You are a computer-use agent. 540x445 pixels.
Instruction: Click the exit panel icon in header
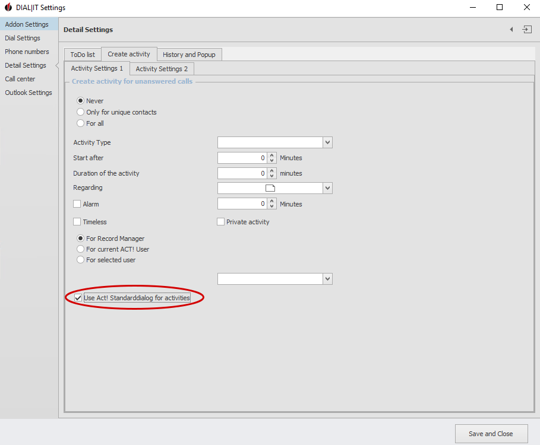tap(527, 30)
